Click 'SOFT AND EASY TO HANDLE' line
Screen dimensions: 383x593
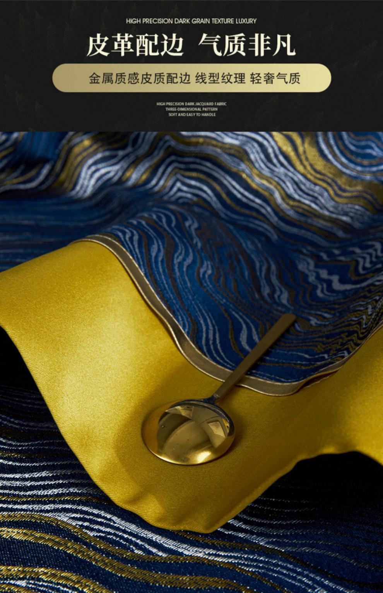[192, 114]
